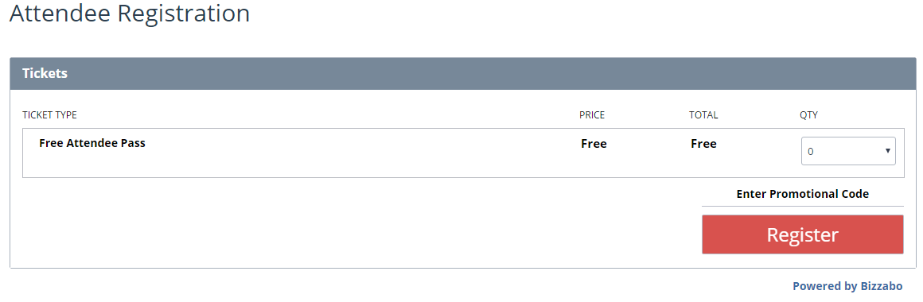923x302 pixels.
Task: Click the Free Attendee Pass ticket row
Action: pyautogui.click(x=462, y=153)
